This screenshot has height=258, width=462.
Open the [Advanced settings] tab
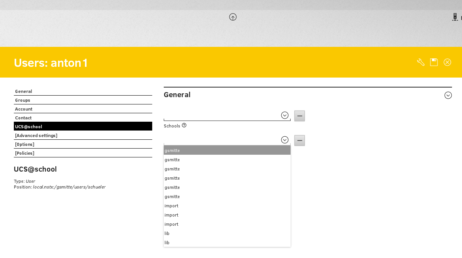[x=36, y=136]
